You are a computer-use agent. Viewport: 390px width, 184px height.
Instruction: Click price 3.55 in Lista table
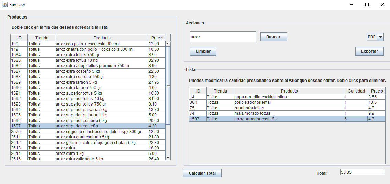click(377, 97)
